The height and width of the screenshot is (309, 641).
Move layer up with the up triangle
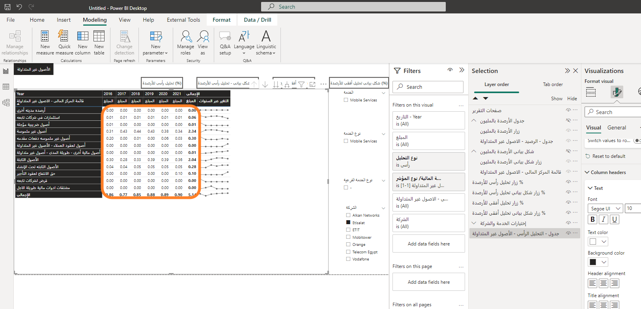pyautogui.click(x=475, y=98)
